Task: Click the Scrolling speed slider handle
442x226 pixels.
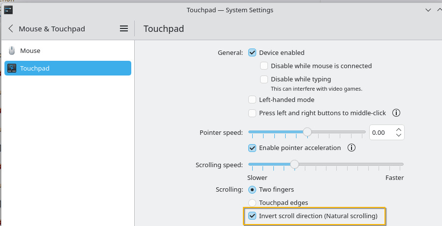Action: (295, 164)
